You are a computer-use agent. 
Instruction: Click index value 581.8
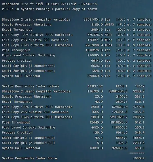(x=139, y=96)
